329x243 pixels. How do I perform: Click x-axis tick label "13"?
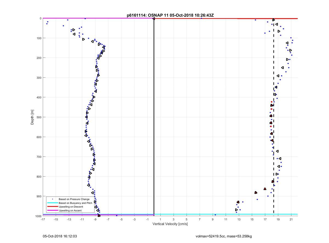point(239,219)
